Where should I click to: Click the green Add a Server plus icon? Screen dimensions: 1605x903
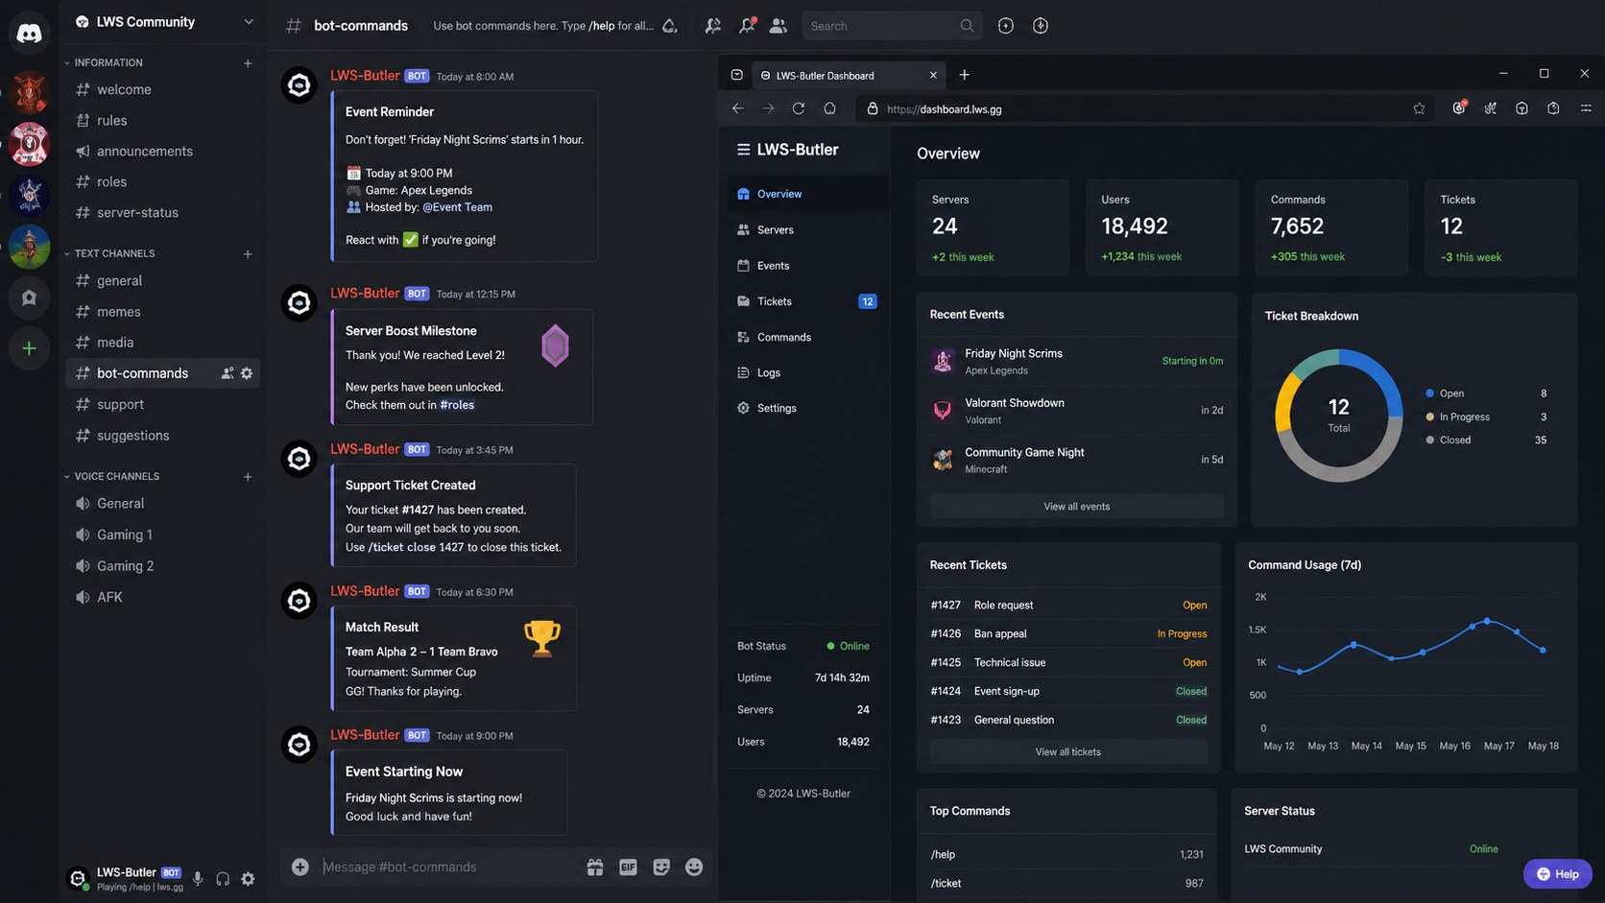coord(29,348)
